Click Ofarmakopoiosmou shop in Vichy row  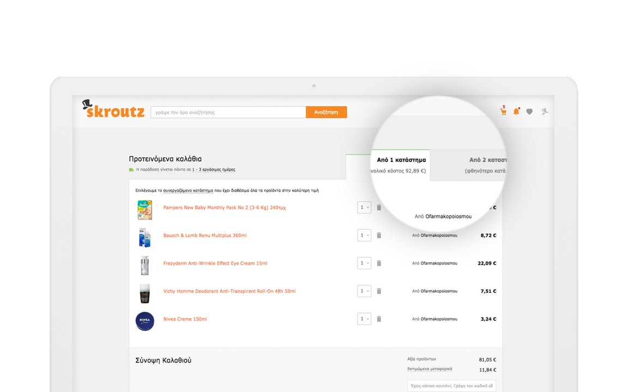pyautogui.click(x=438, y=291)
